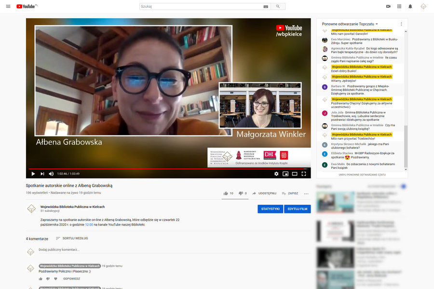Expand the Ponowne odtwarzanie Topczatu dropdown
The width and height of the screenshot is (434, 289).
350,24
